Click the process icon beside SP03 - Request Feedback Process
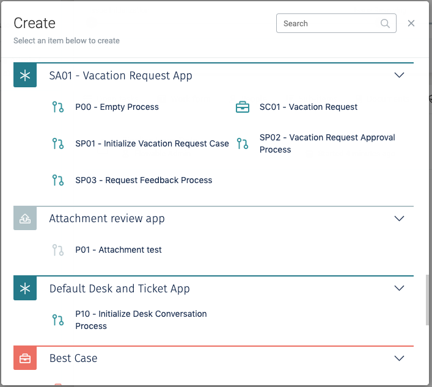Image resolution: width=432 pixels, height=387 pixels. tap(58, 181)
